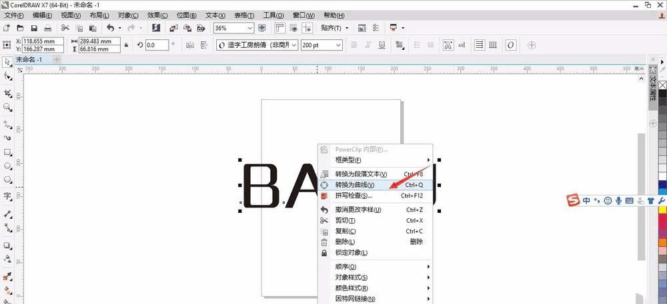Screen dimensions: 667x304
Task: Select the Rectangle tool
Action: [7, 152]
